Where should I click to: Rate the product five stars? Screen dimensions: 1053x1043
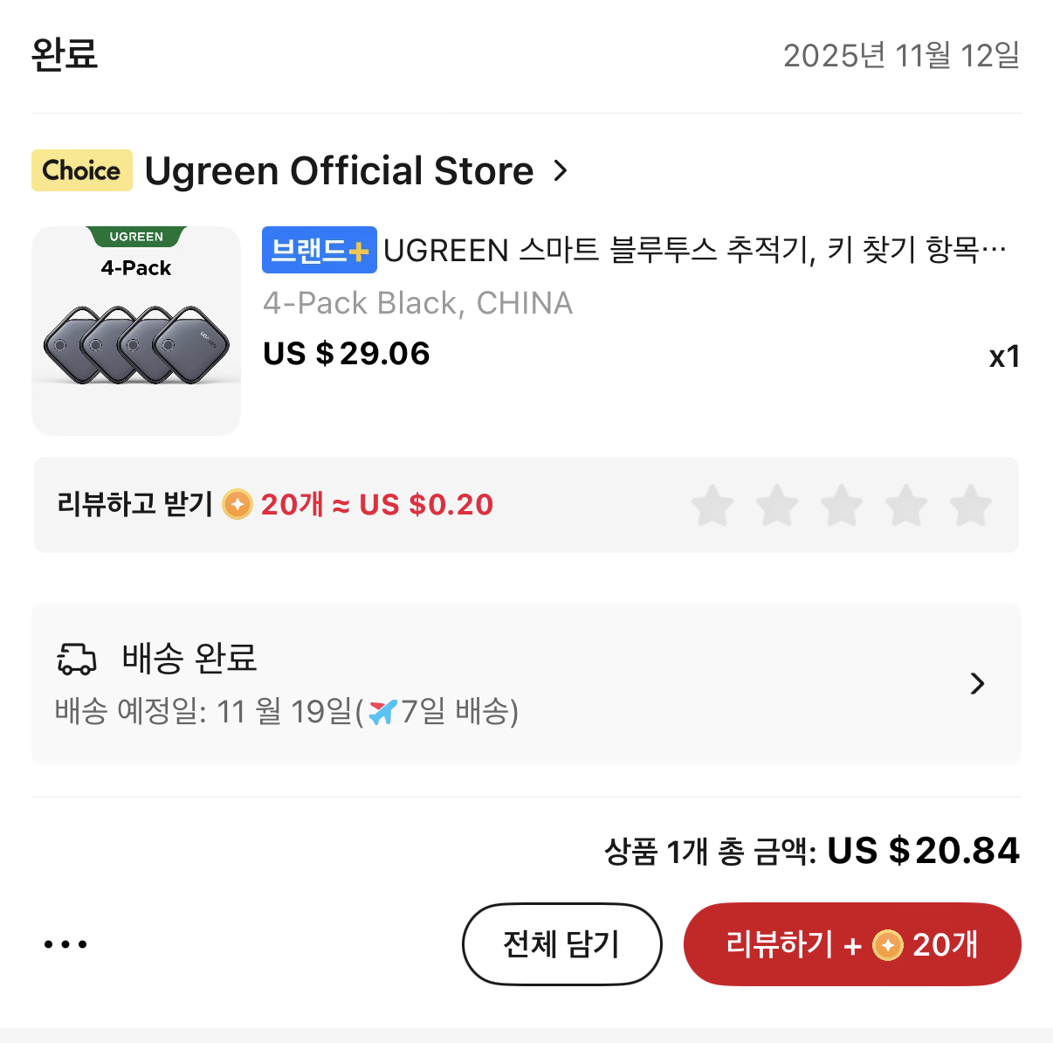tap(971, 506)
